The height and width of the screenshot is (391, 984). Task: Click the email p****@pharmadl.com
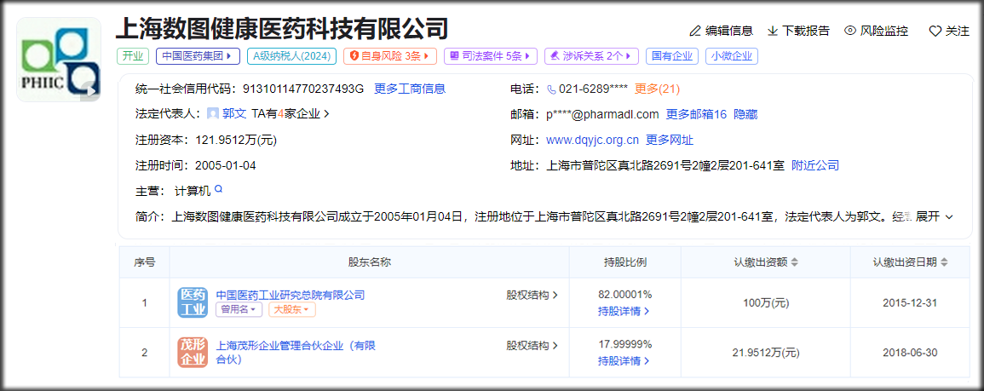coord(602,114)
